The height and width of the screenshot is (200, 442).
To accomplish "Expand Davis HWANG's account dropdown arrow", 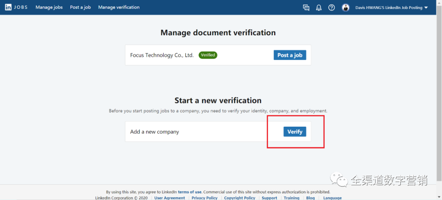I will [x=426, y=8].
